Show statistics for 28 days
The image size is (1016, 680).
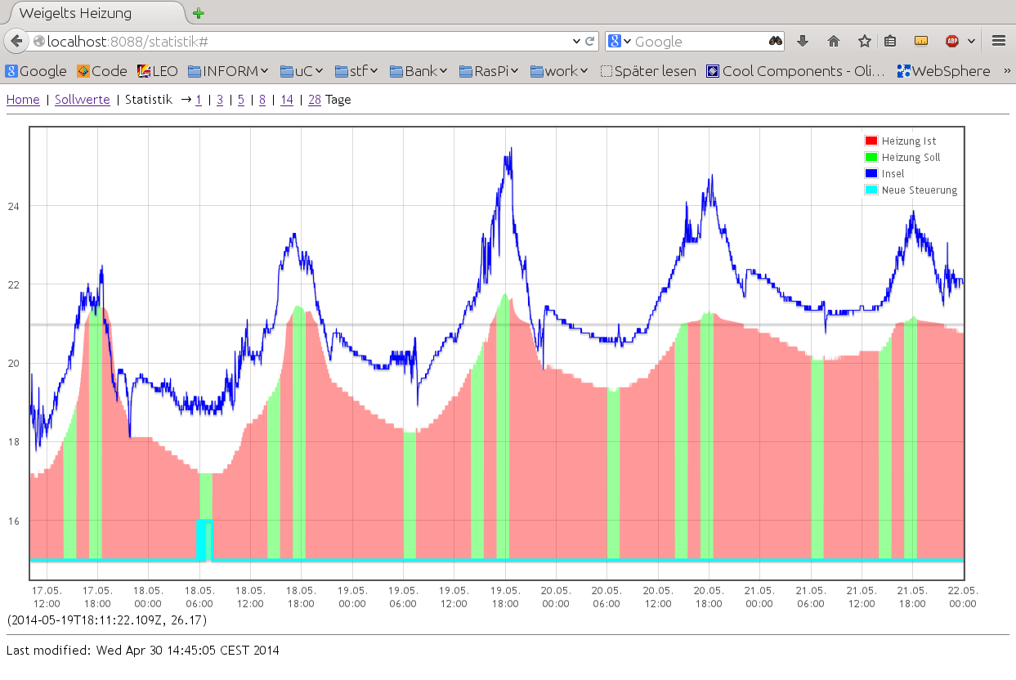[314, 100]
